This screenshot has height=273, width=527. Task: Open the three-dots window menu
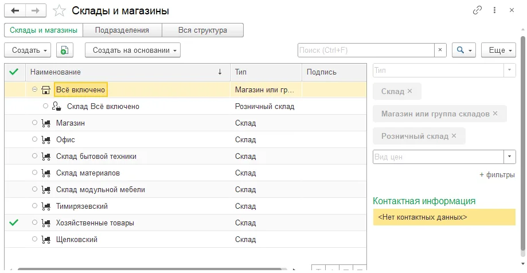[x=494, y=10]
